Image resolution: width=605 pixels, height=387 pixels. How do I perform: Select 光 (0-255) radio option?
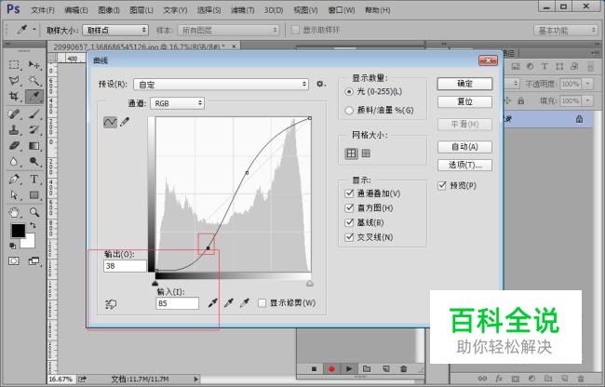(349, 92)
